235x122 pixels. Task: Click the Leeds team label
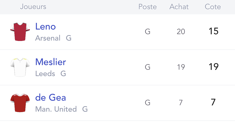(x=45, y=73)
